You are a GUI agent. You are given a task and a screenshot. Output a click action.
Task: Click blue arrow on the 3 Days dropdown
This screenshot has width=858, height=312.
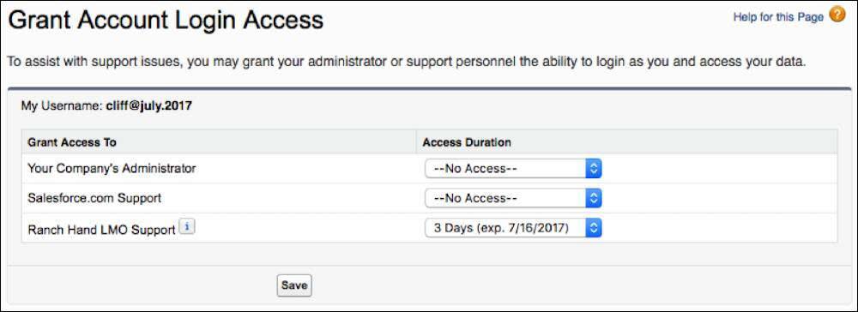point(593,228)
